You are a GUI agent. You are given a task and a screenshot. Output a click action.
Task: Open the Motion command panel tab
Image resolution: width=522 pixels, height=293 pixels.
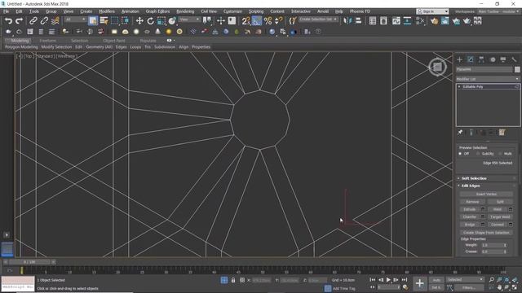point(493,59)
